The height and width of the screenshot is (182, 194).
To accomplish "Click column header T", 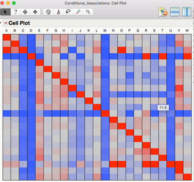I will click(162, 30).
